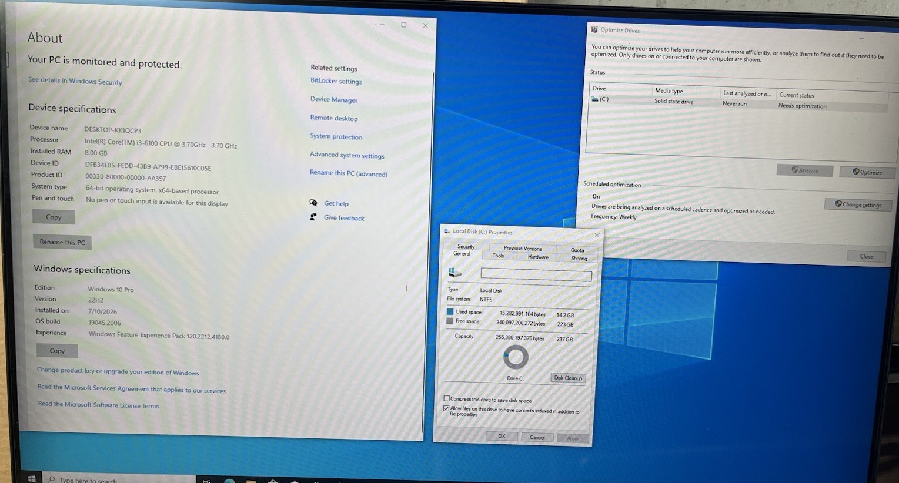Click the Last analyzed column header
This screenshot has width=899, height=483.
tap(748, 93)
